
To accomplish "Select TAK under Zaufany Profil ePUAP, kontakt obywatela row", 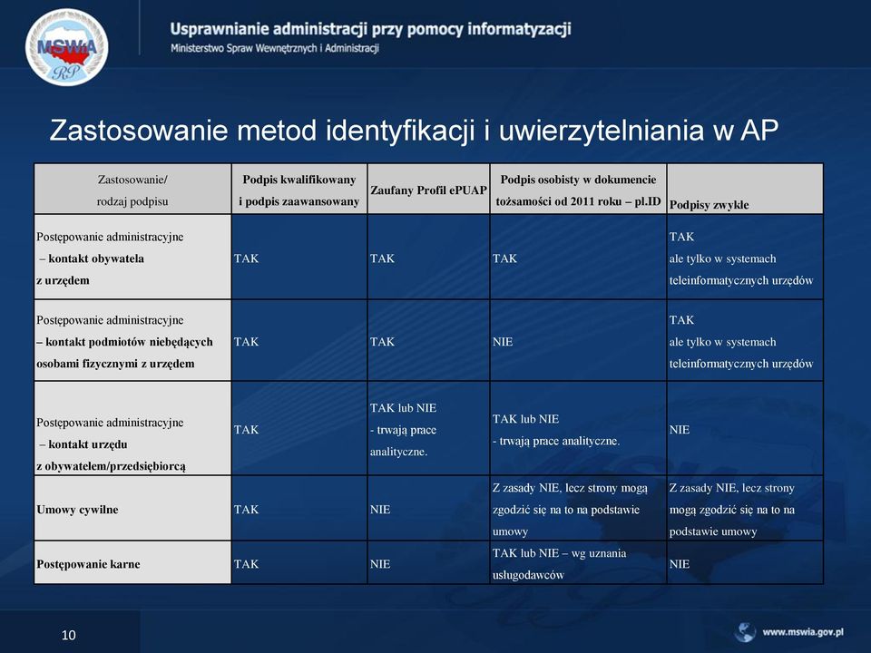I will [x=382, y=258].
